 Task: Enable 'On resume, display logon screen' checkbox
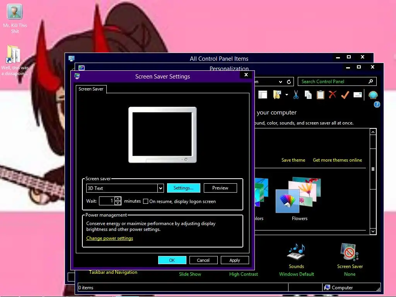(x=145, y=201)
